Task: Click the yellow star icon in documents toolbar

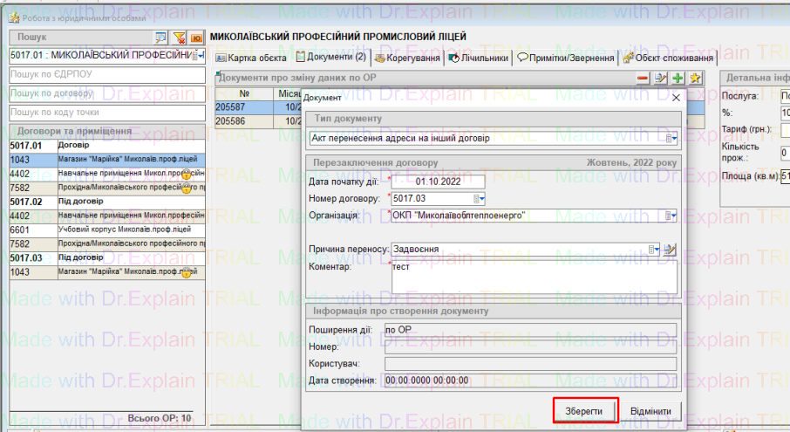Action: (695, 79)
